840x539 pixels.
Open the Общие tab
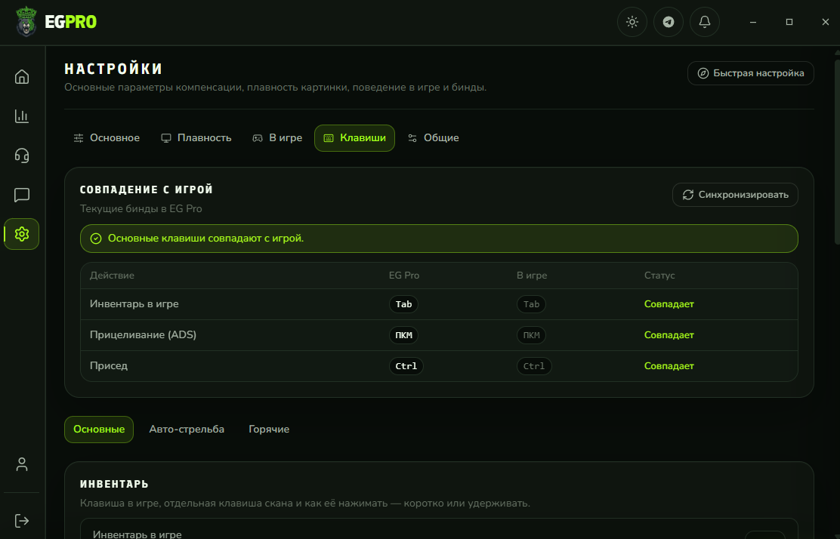pos(434,138)
